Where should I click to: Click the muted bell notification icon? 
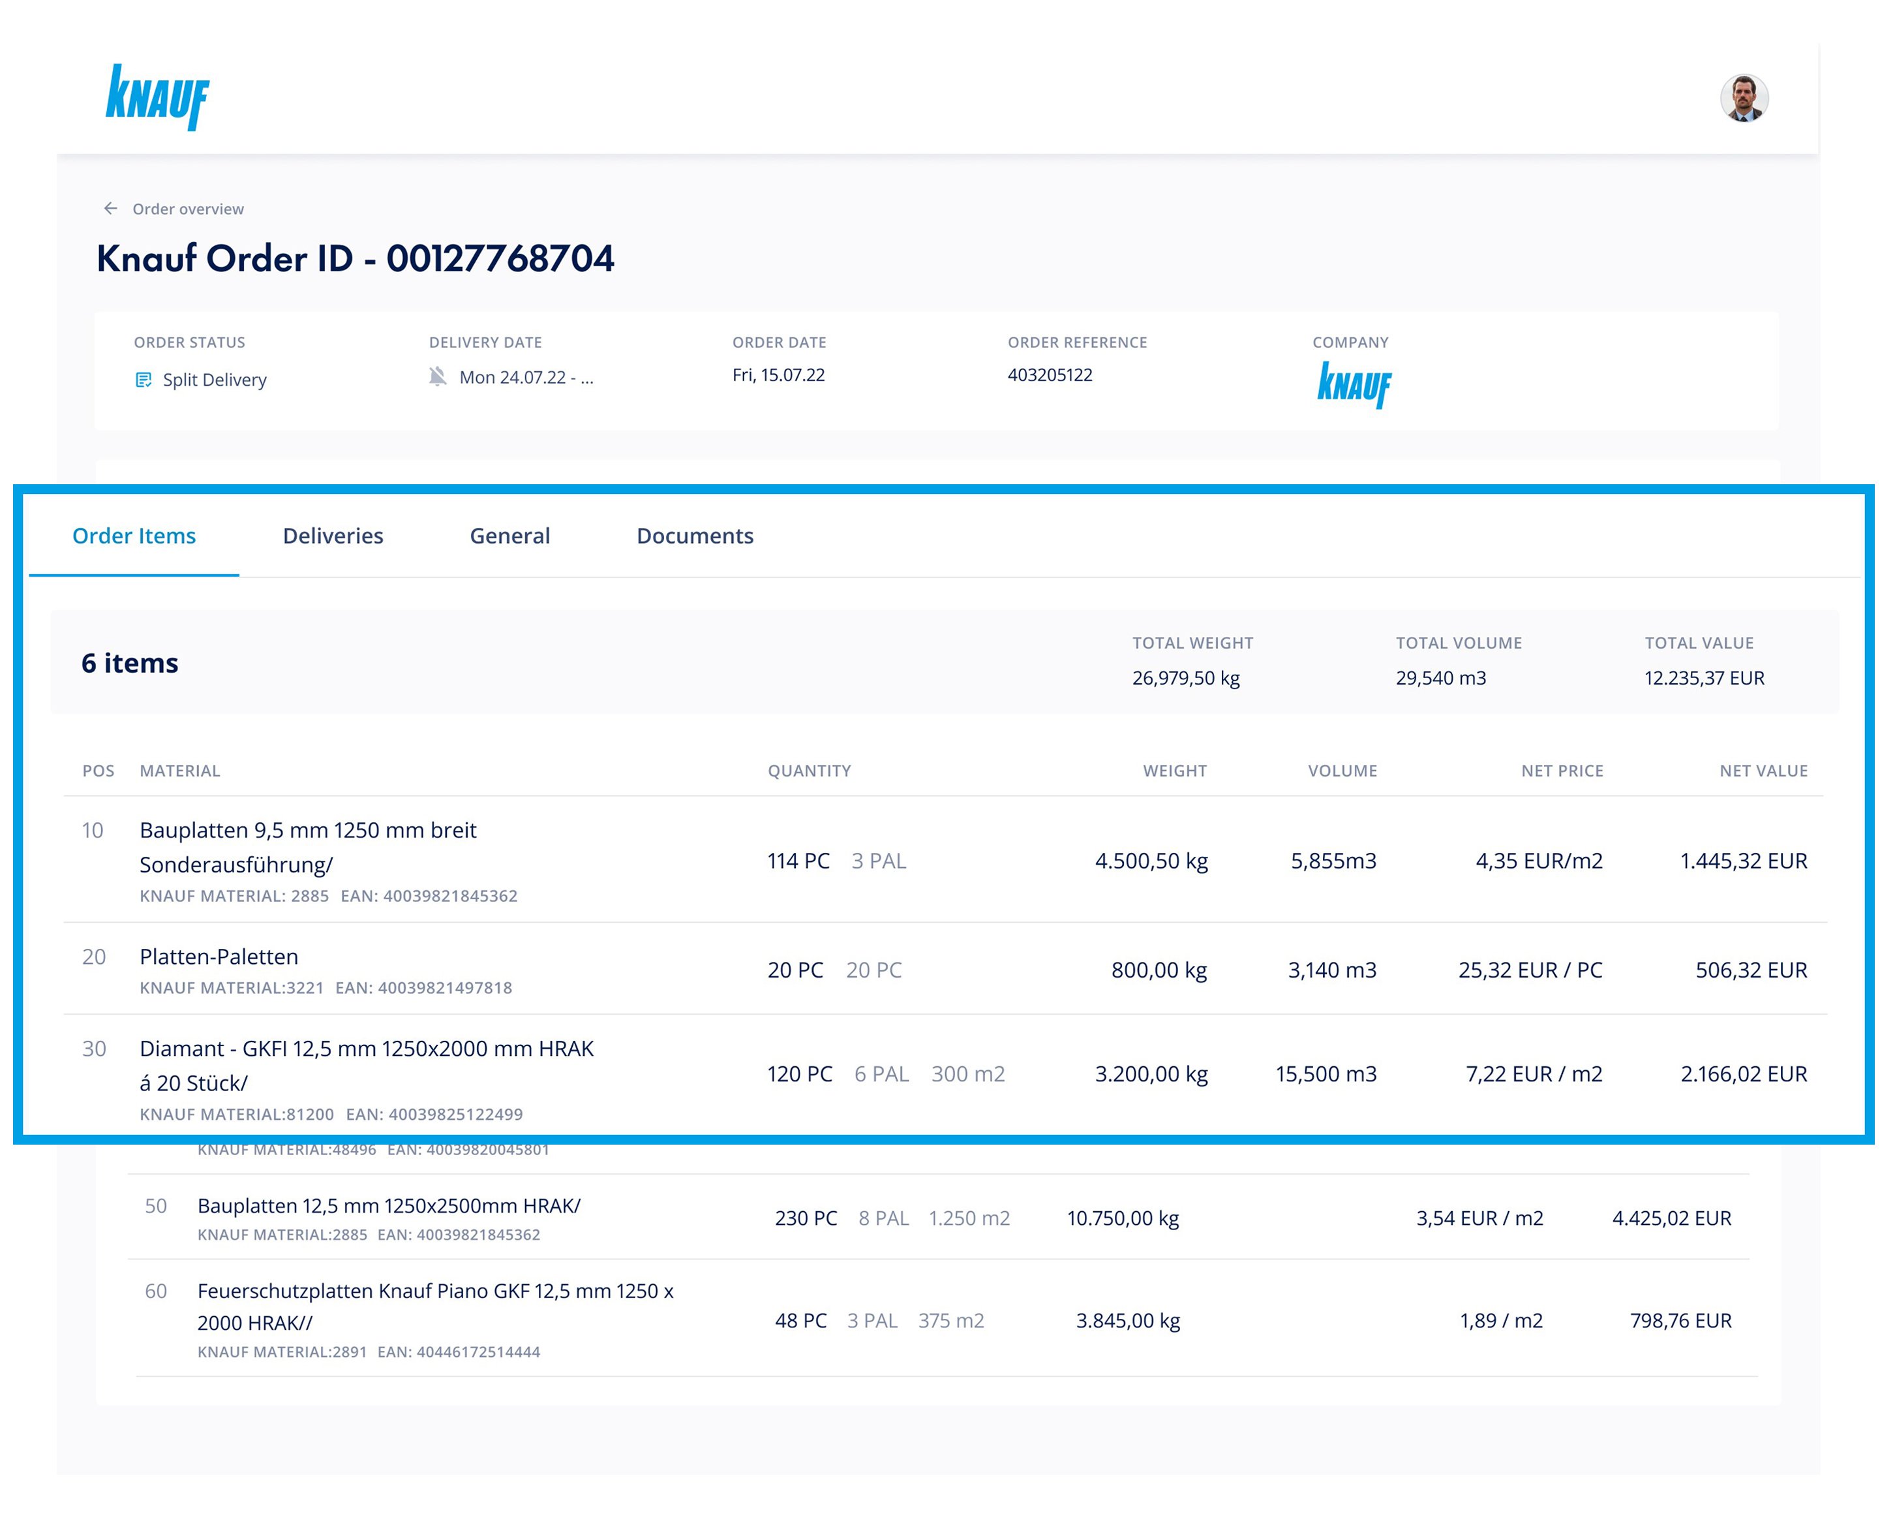[438, 377]
